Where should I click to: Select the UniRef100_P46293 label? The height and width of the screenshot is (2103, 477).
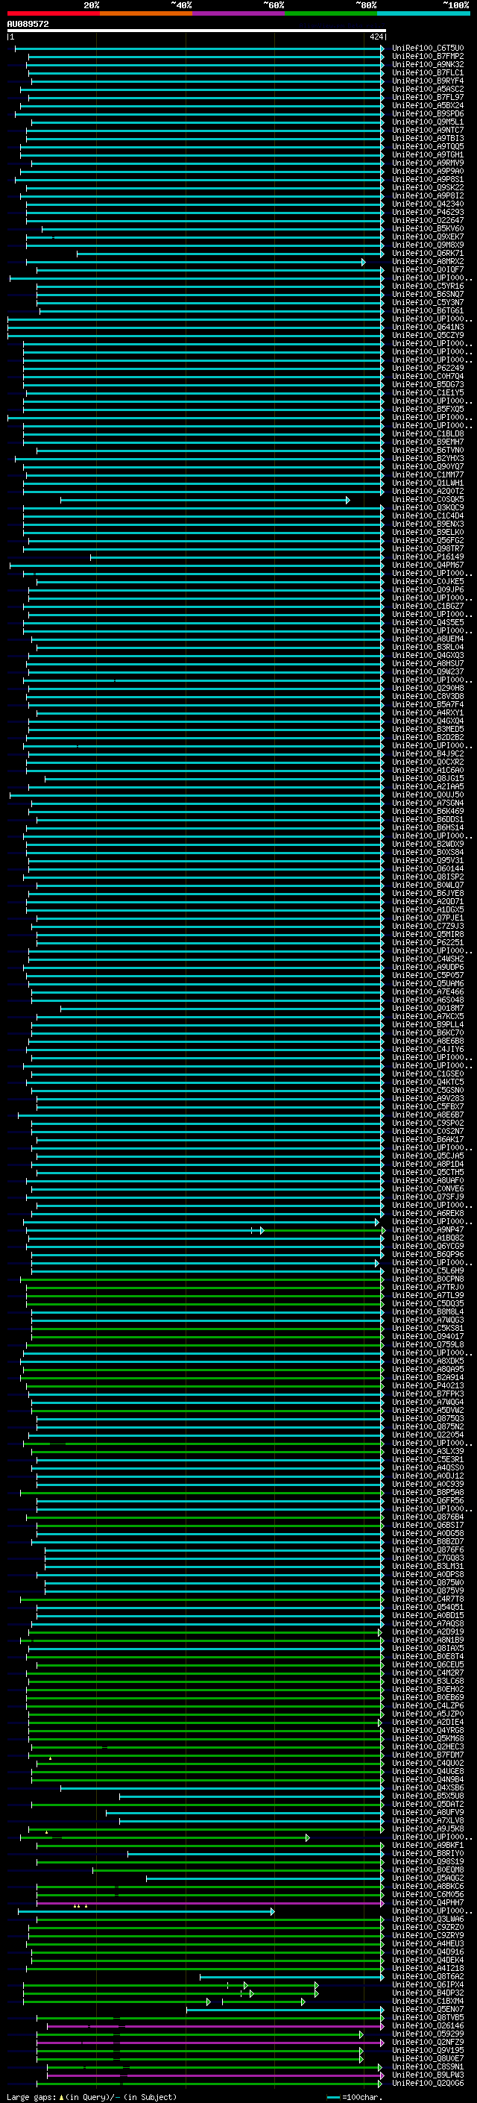tap(427, 213)
